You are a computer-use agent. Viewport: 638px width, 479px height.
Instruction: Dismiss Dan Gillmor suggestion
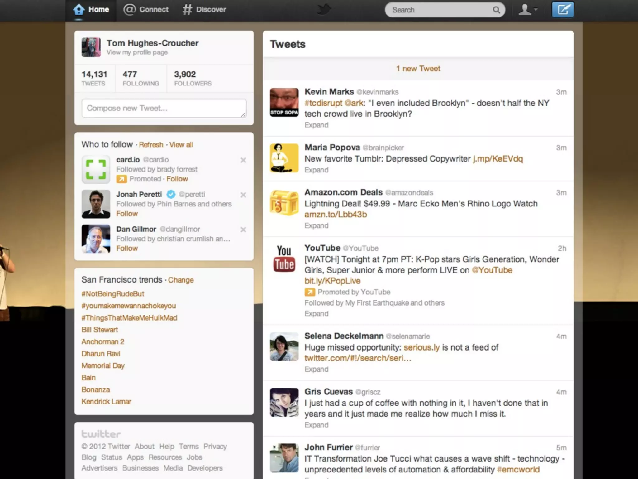pos(243,230)
